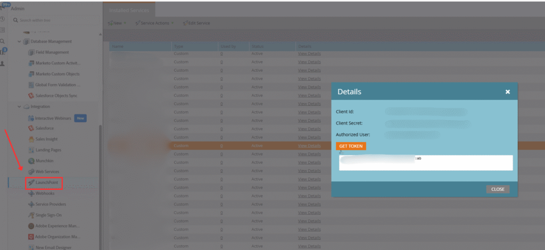Click the Field Management icon
Image resolution: width=545 pixels, height=250 pixels.
click(31, 52)
